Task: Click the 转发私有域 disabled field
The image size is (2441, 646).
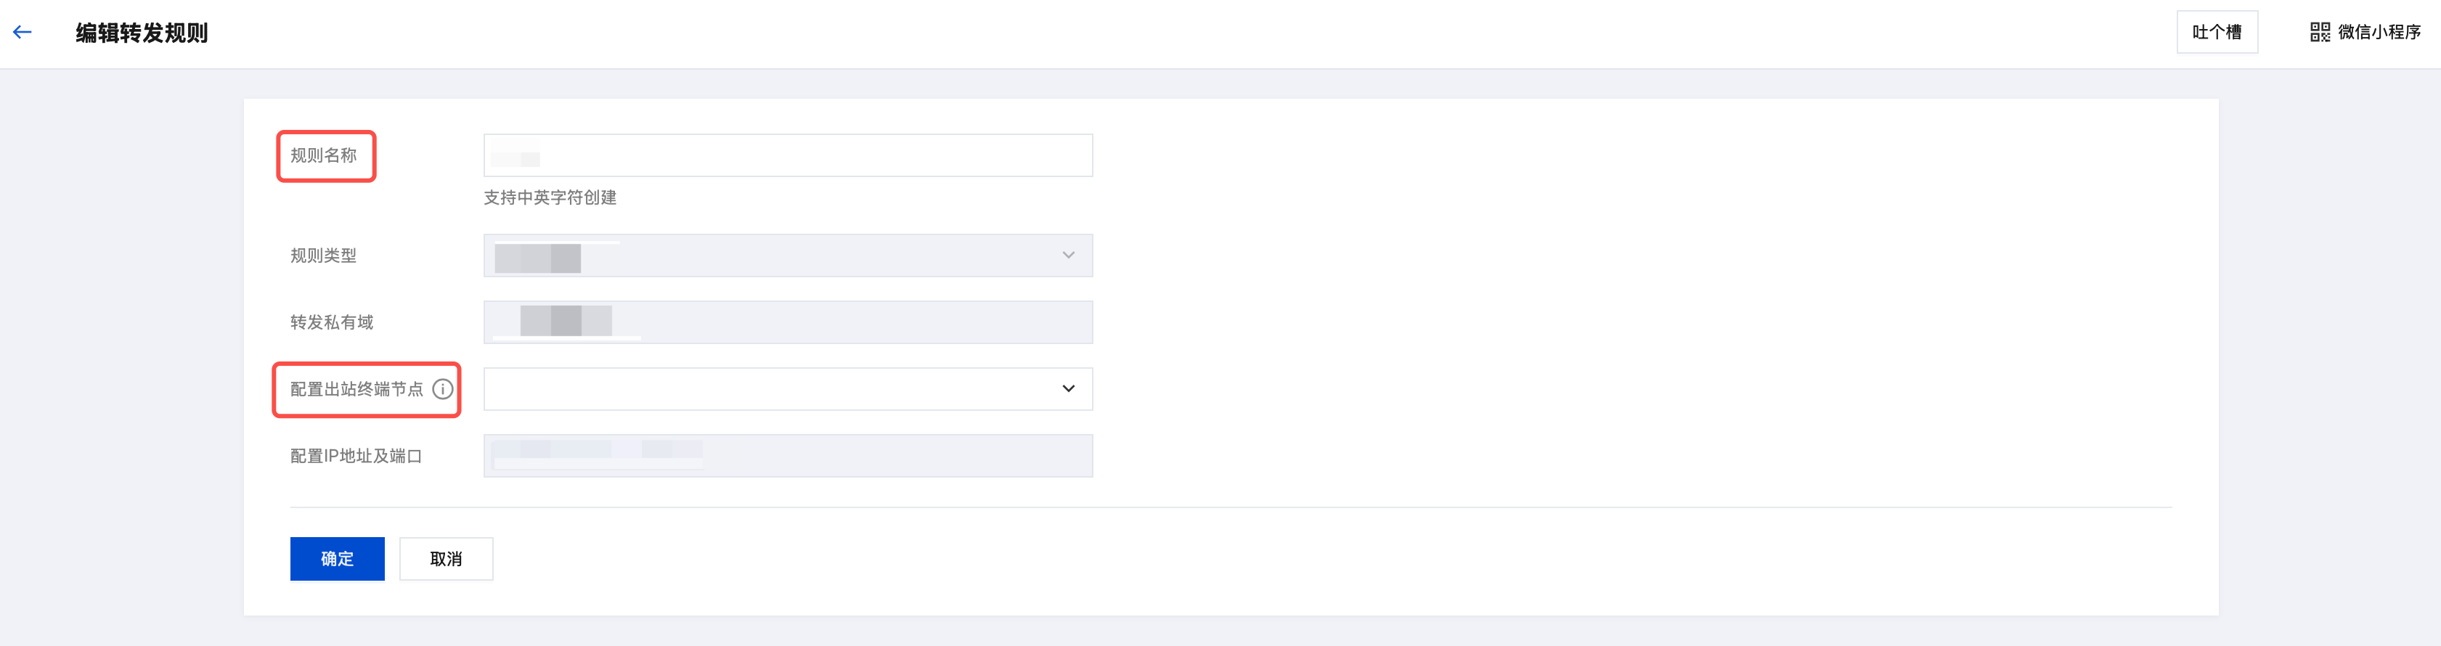Action: [786, 322]
